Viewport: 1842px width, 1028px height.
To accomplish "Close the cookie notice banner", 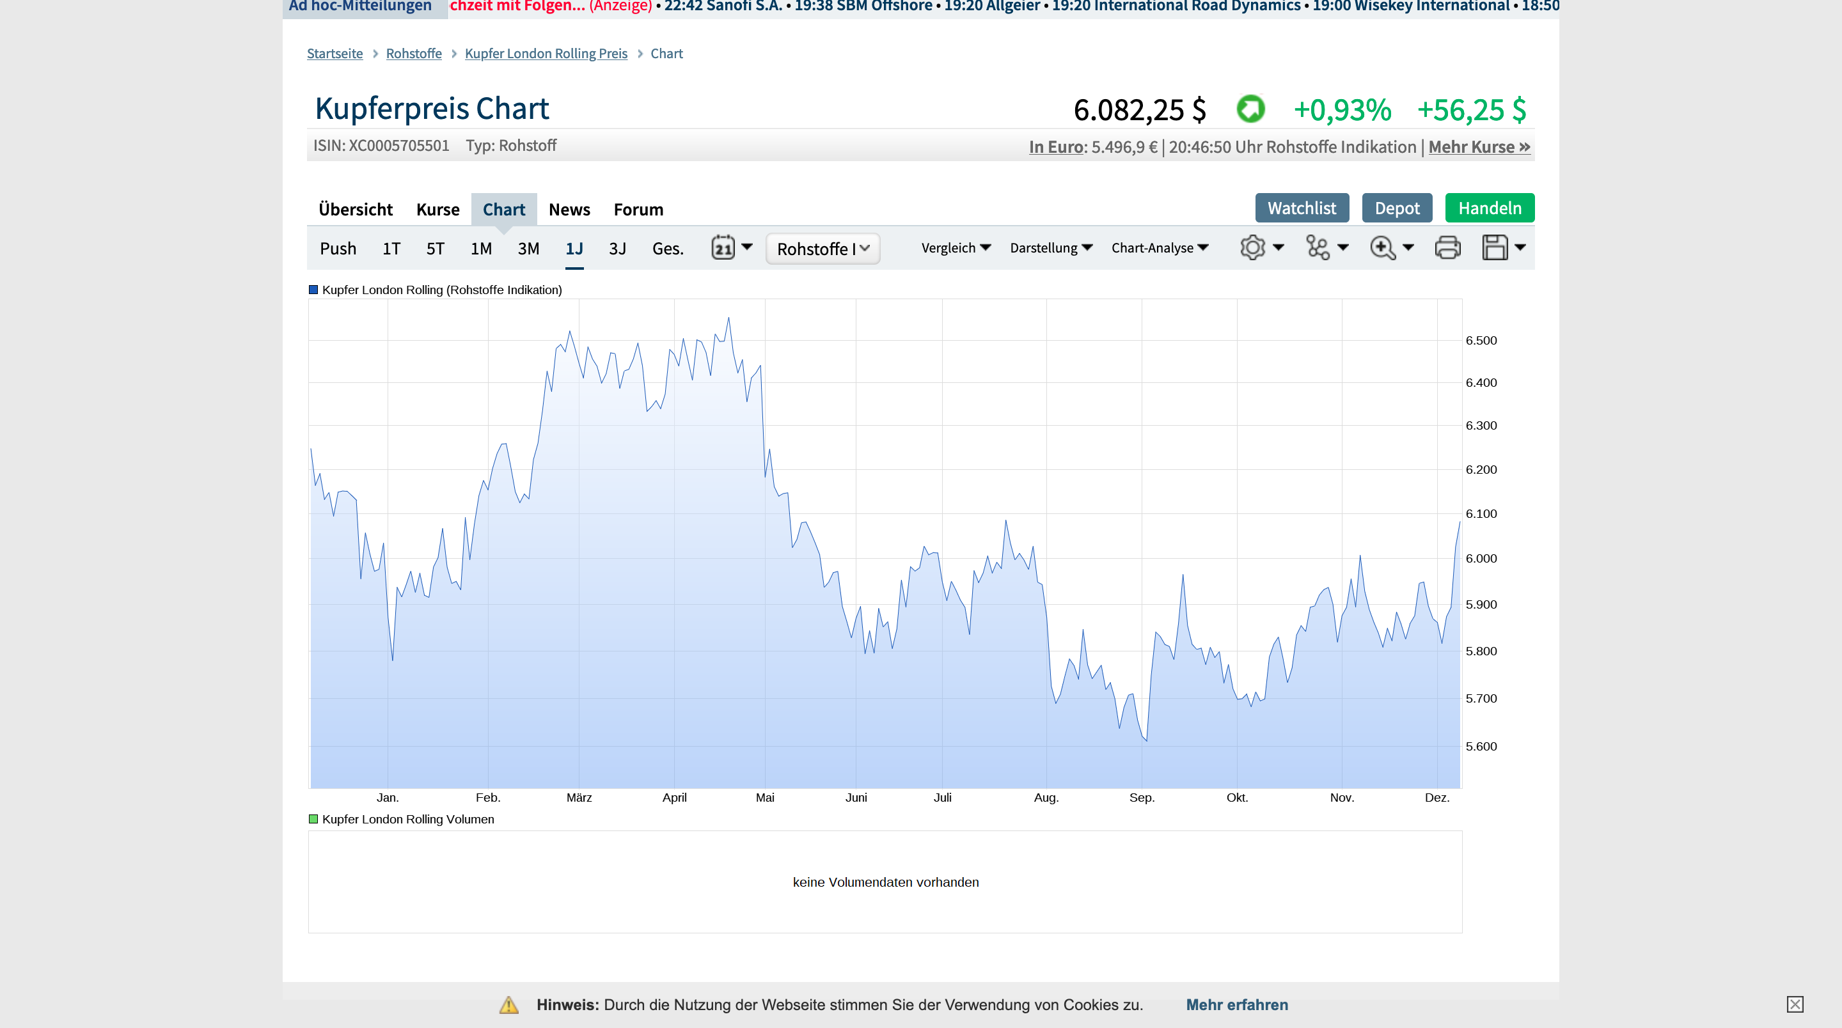I will coord(1795,1004).
